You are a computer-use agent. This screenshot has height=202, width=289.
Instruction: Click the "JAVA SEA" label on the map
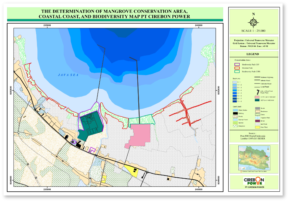coord(68,75)
